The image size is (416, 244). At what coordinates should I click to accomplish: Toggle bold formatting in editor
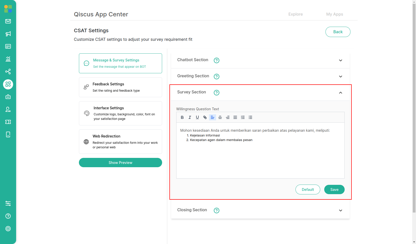[x=182, y=117]
